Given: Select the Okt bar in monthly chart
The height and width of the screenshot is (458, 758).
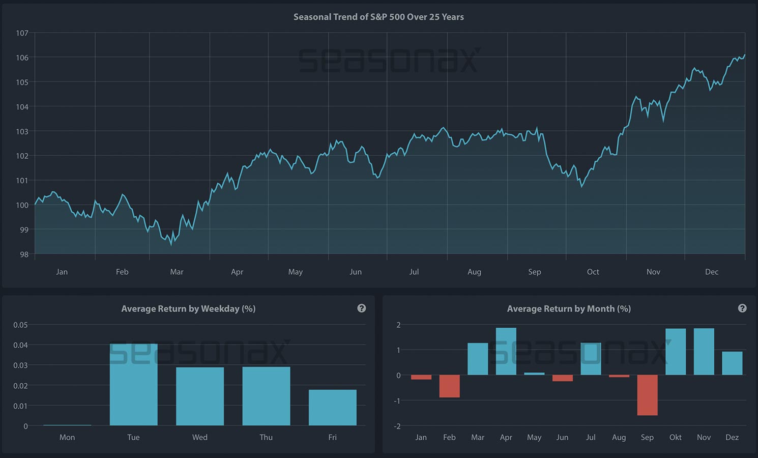Looking at the screenshot, I should click(676, 352).
